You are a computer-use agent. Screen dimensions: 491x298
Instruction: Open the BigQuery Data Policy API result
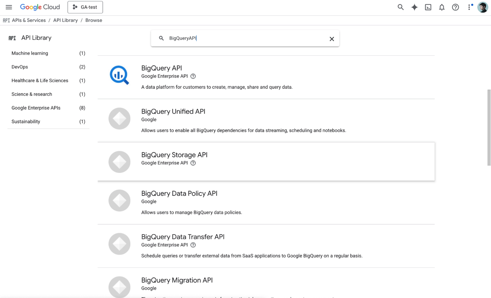point(266,203)
